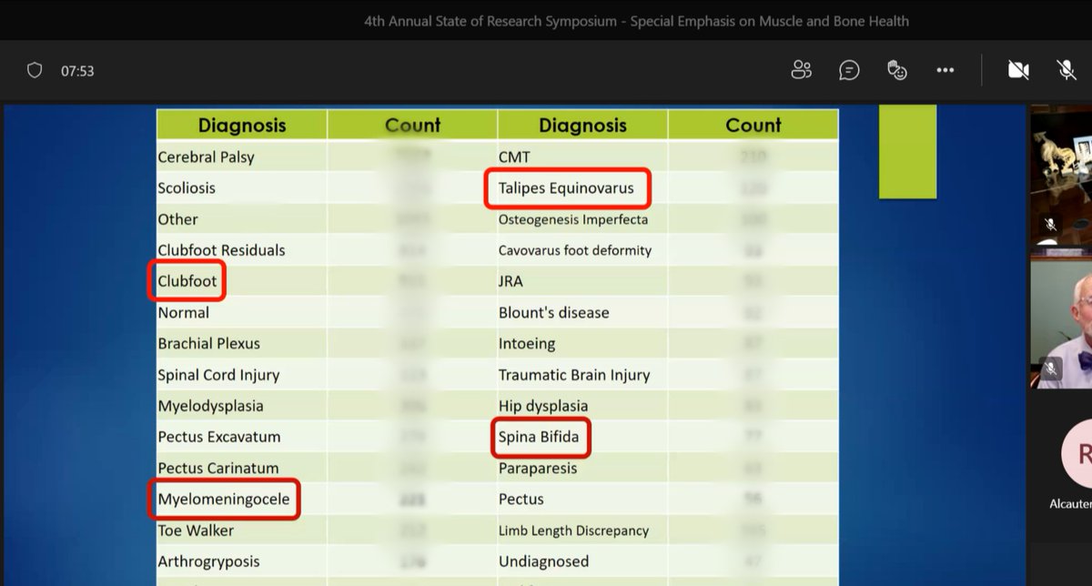Click muted mic icon on bow tie man's video
The image size is (1092, 586).
click(x=1050, y=369)
